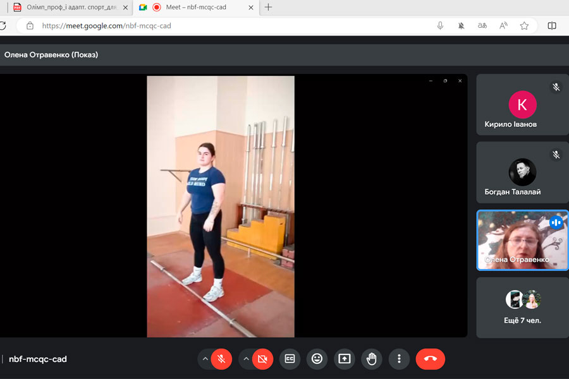This screenshot has height=379, width=569.
Task: Leave the call with red hang-up button
Action: (431, 359)
